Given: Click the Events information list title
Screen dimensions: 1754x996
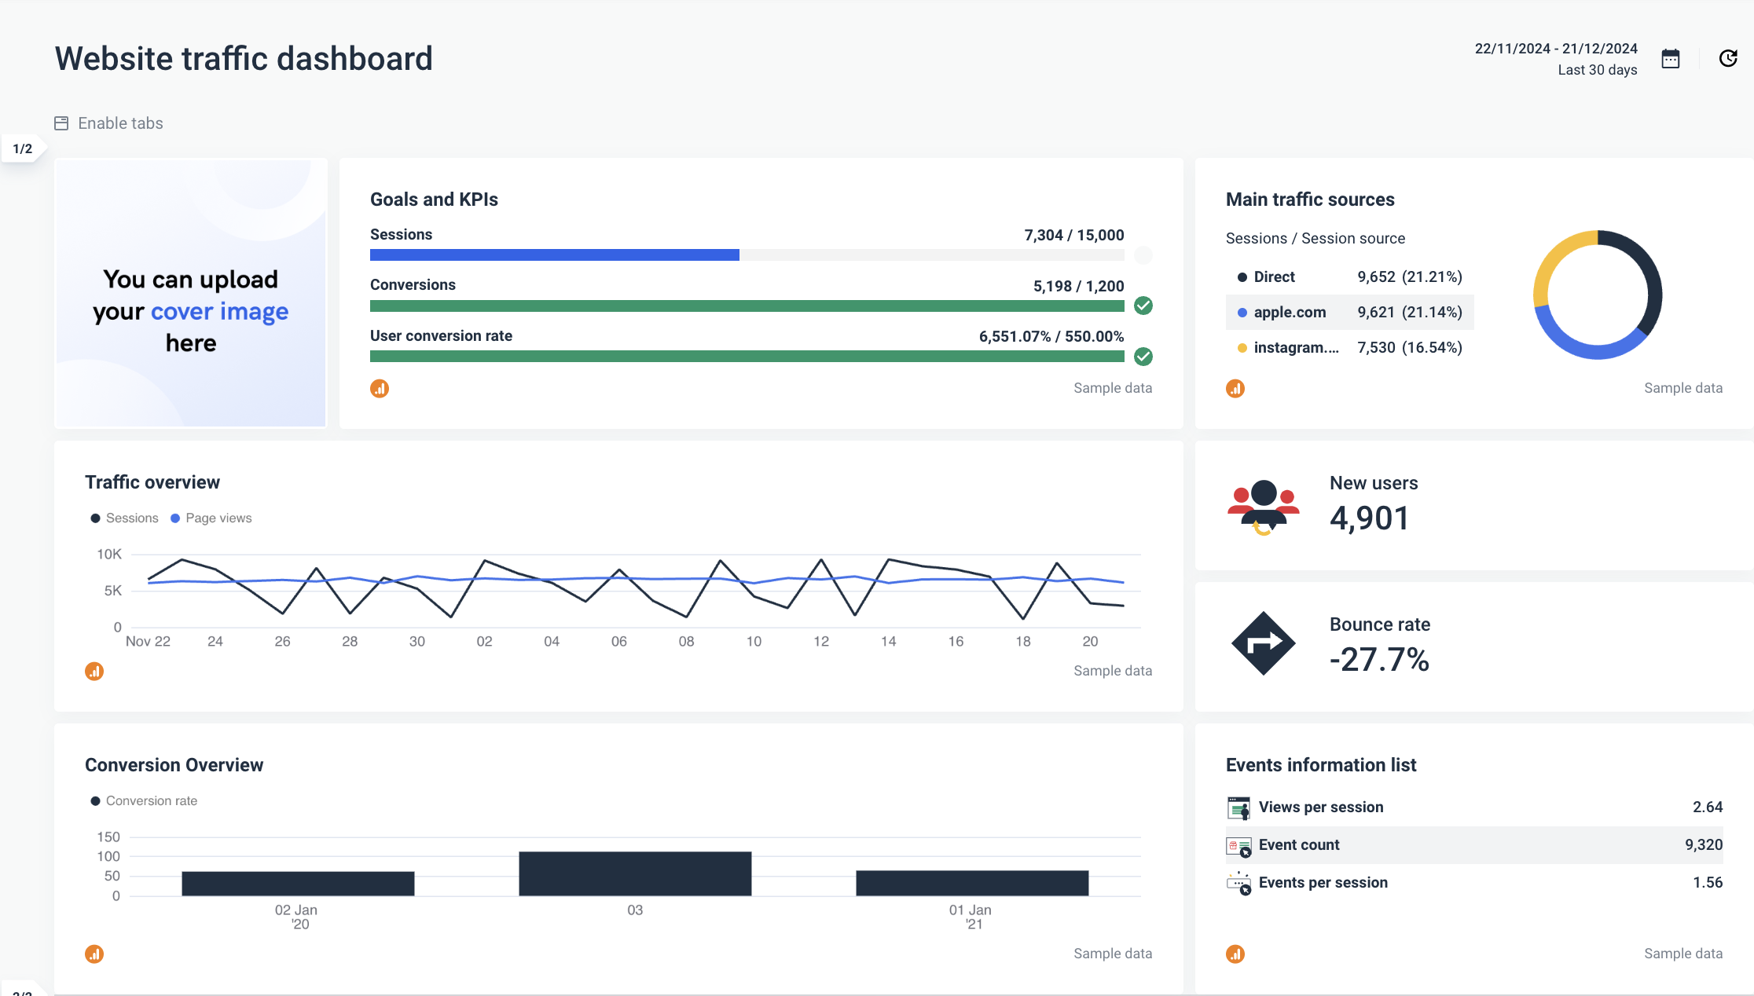Looking at the screenshot, I should 1321,765.
